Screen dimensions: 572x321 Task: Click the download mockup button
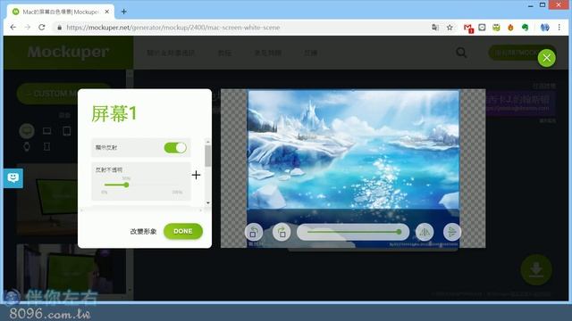tap(536, 269)
